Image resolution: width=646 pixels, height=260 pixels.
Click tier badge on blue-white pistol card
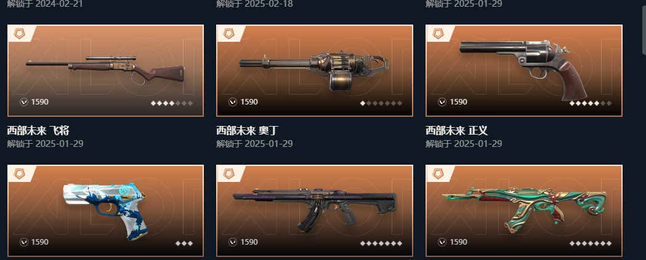[19, 173]
